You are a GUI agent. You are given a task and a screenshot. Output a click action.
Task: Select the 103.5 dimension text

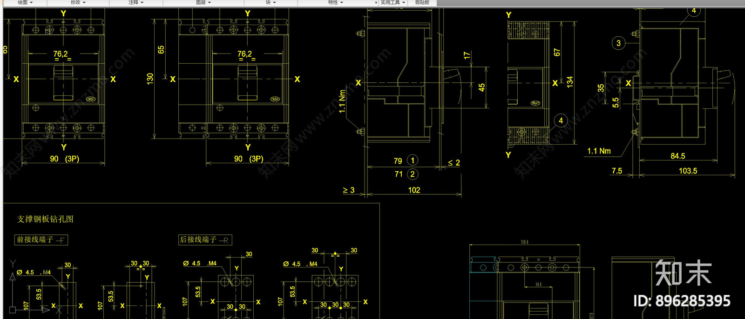pyautogui.click(x=688, y=171)
